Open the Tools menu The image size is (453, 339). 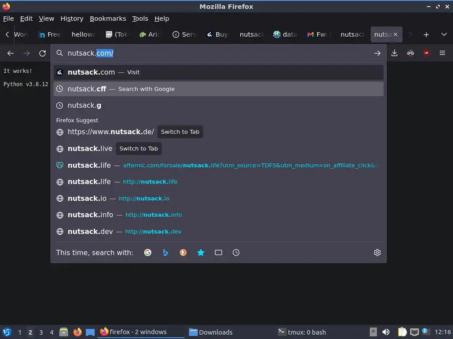(x=140, y=19)
